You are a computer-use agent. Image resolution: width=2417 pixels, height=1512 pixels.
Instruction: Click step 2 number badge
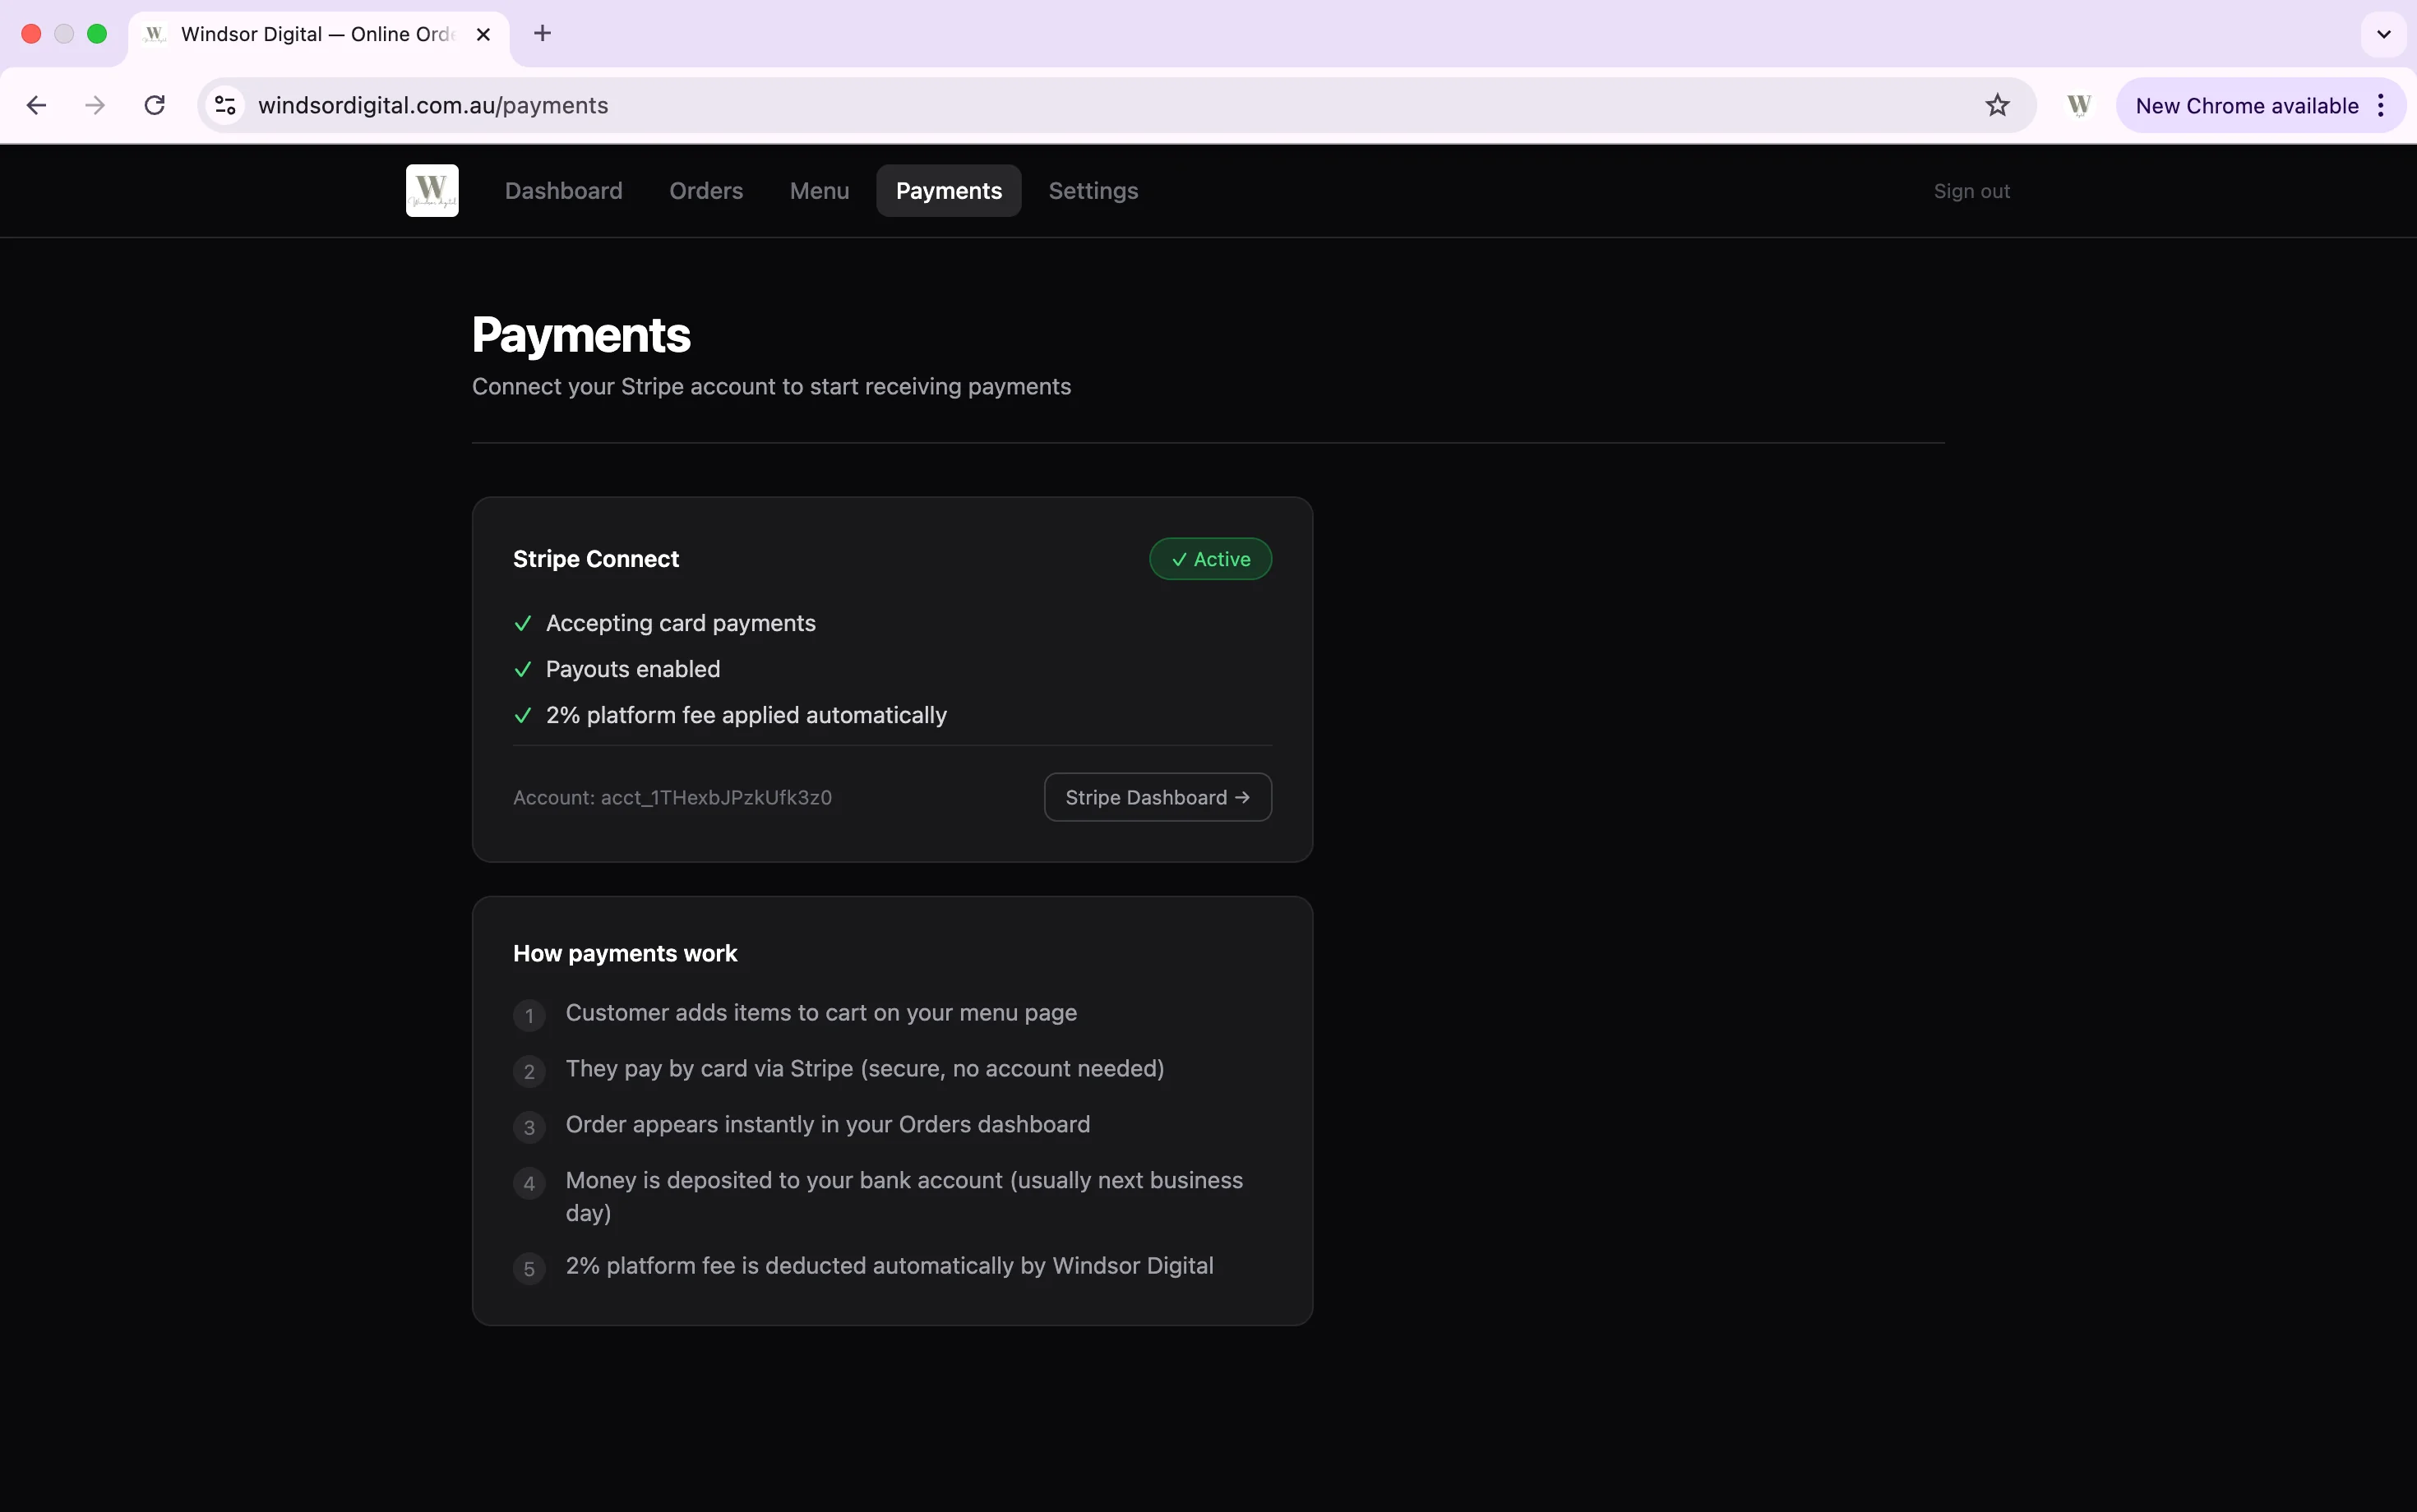[529, 1071]
